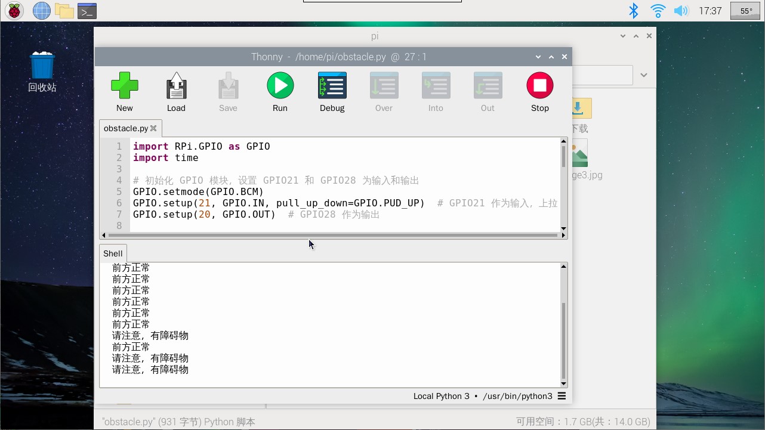Open the Raspberry Pi main menu

click(14, 11)
